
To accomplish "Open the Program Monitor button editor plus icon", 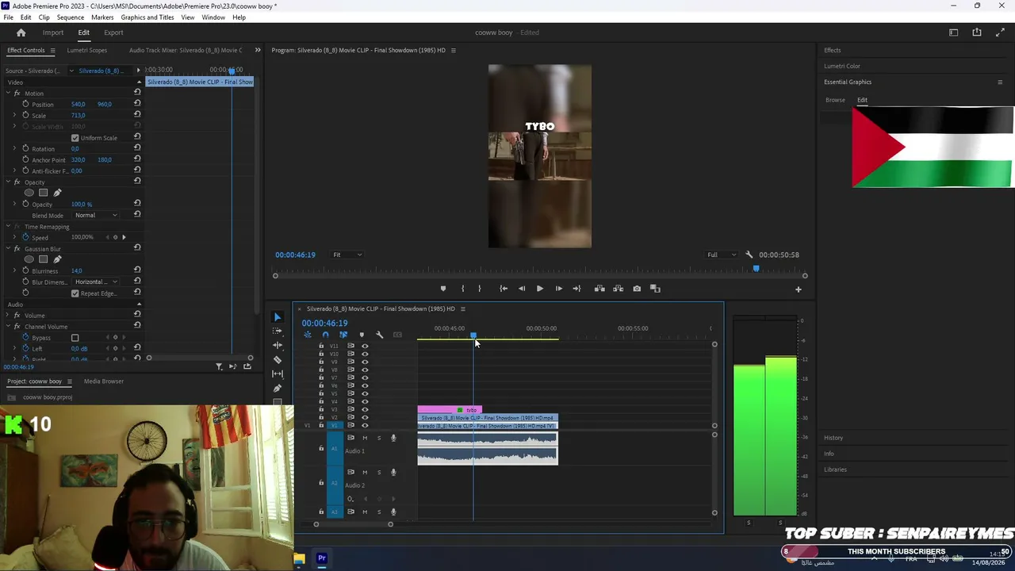I will coord(799,289).
